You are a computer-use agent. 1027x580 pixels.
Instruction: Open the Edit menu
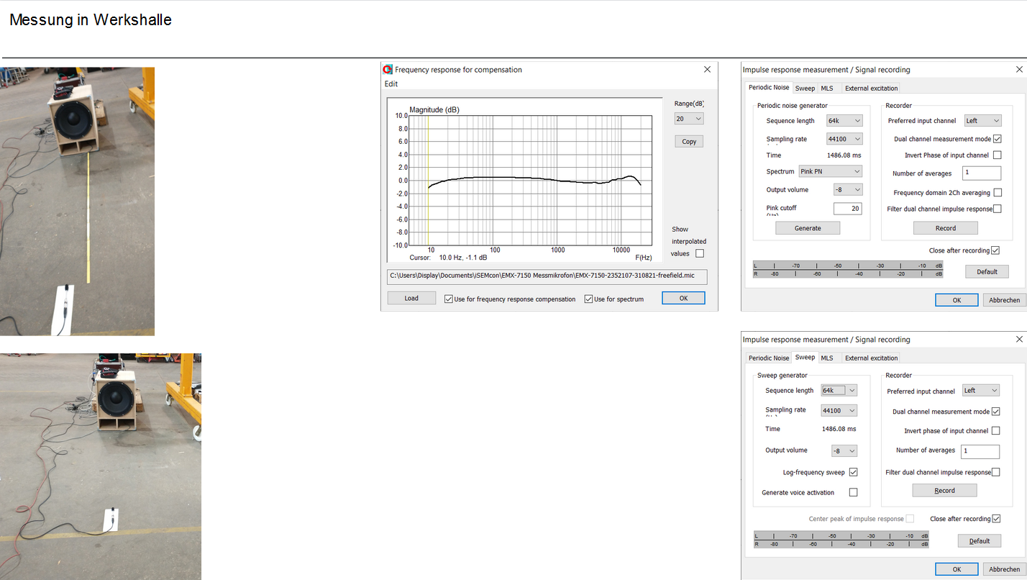(391, 84)
